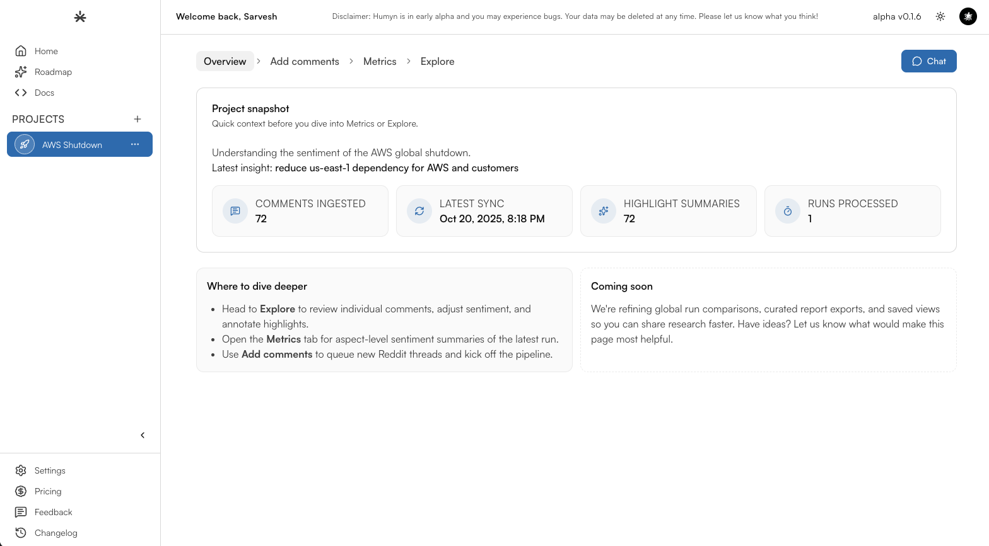The width and height of the screenshot is (989, 546).
Task: Click the Highlight Summaries sparkle icon
Action: pyautogui.click(x=604, y=211)
